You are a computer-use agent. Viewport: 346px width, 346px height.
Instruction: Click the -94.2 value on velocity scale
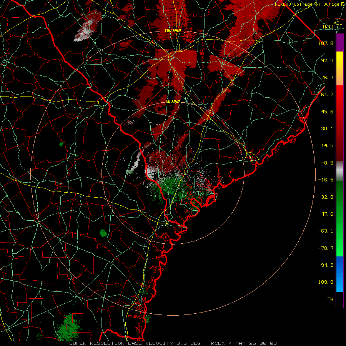(326, 265)
